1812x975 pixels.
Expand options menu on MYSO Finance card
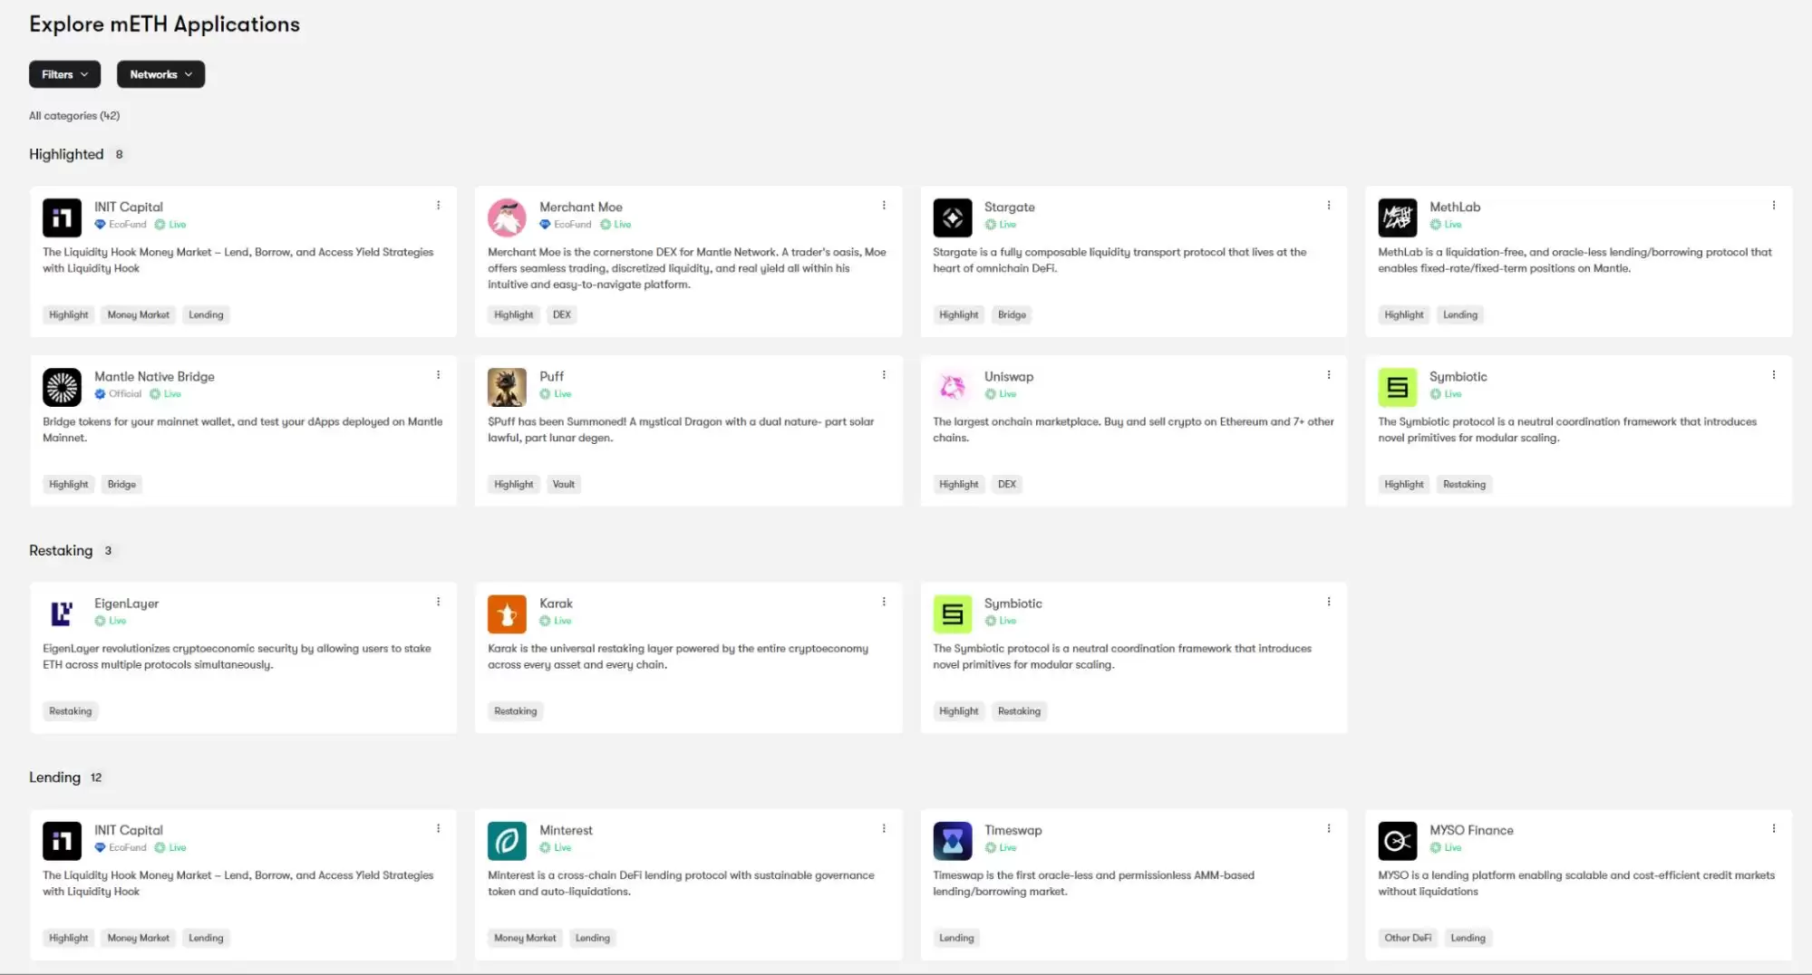(x=1774, y=829)
